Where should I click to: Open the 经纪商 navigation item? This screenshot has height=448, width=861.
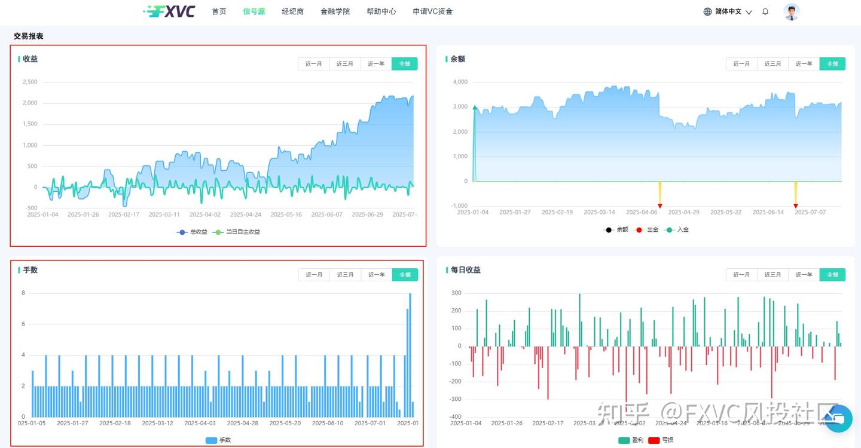tap(292, 11)
